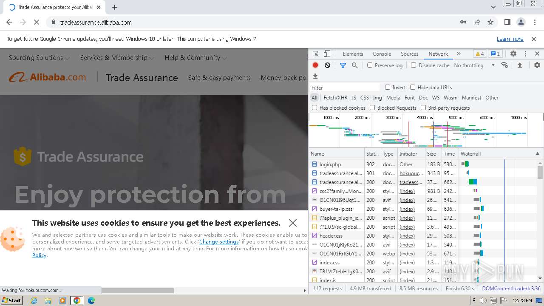Open DevTools settings gear icon
Viewport: 544px width, 306px height.
(x=513, y=54)
